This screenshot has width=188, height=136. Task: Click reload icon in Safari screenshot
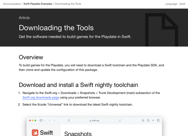tap(120, 120)
